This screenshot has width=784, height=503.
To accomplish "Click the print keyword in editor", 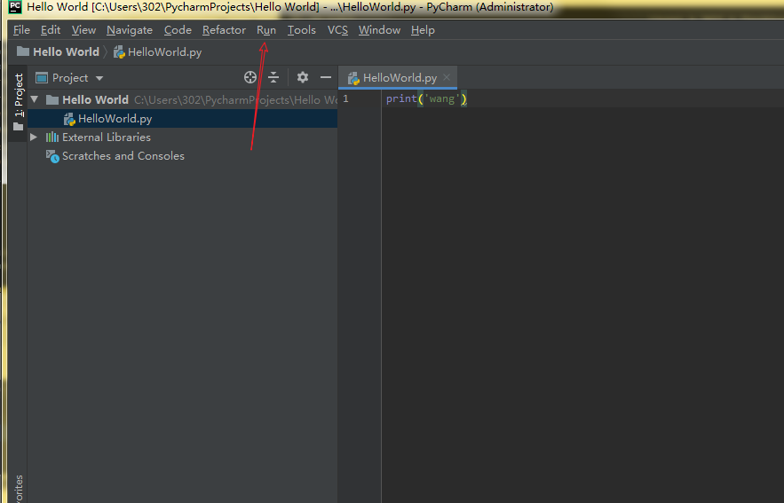I will (x=401, y=98).
